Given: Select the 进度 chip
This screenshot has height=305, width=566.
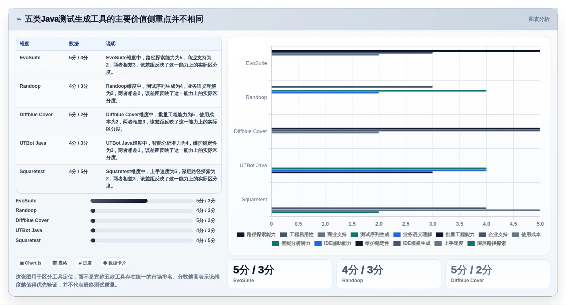Looking at the screenshot, I should click(x=85, y=263).
